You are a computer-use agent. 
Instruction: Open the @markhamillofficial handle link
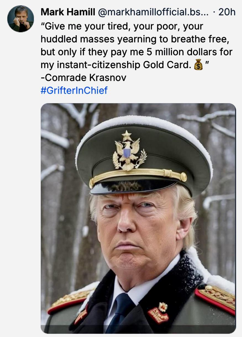[154, 12]
